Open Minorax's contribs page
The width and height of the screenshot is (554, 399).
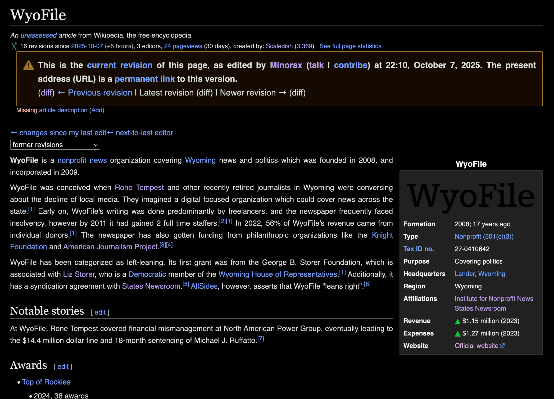coord(351,65)
